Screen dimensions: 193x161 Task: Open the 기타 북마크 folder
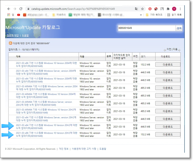[x=154, y=15]
